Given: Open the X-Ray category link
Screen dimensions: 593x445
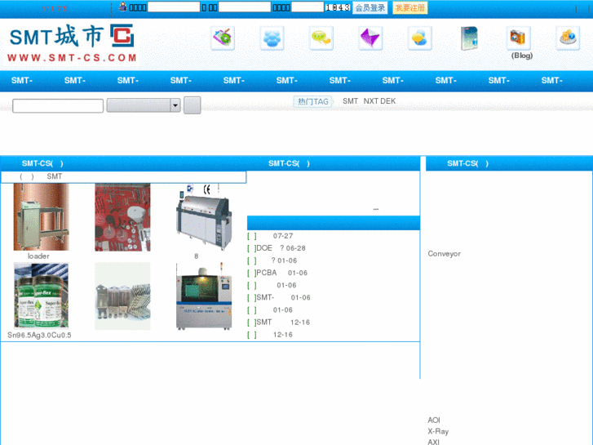Looking at the screenshot, I should [438, 431].
